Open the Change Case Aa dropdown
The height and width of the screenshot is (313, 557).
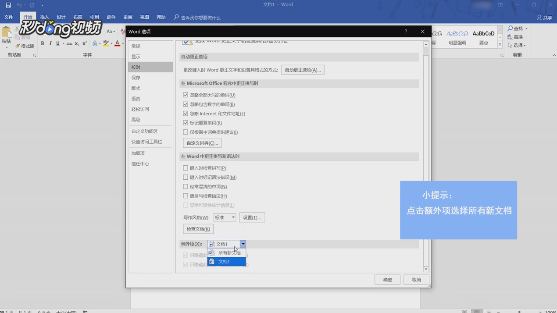(111, 32)
